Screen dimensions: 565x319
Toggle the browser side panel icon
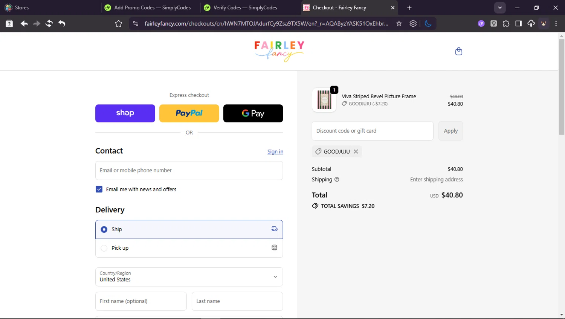[518, 24]
